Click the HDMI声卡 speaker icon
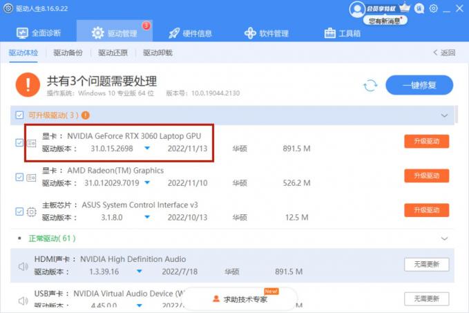 click(x=23, y=266)
